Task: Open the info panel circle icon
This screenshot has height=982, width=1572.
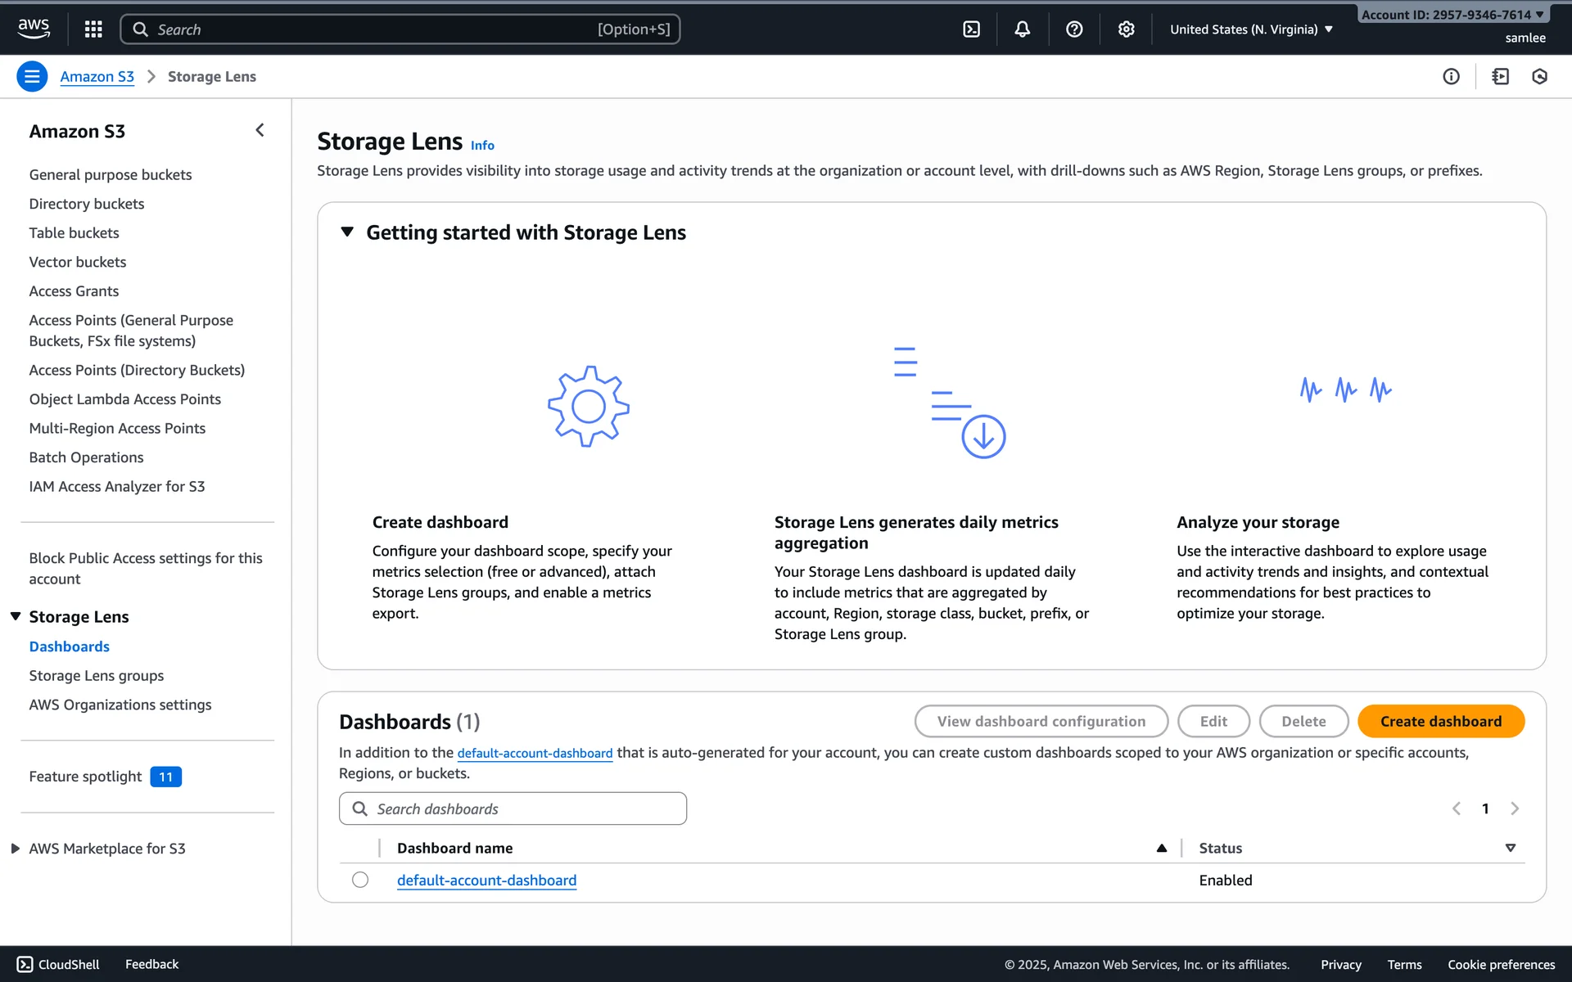Action: click(x=1451, y=76)
